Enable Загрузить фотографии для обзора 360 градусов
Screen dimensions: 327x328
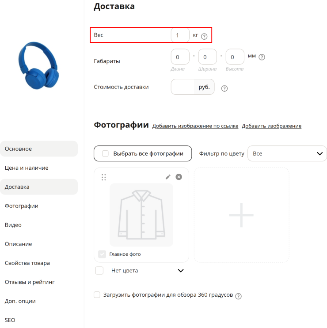tap(97, 295)
